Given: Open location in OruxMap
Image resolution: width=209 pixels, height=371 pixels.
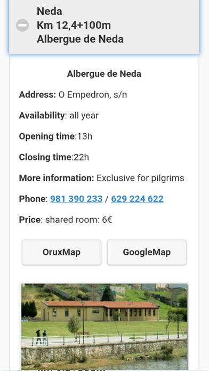Looking at the screenshot, I should (61, 252).
